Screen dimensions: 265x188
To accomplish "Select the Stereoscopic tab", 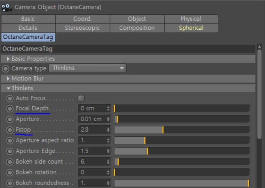I will (x=83, y=28).
